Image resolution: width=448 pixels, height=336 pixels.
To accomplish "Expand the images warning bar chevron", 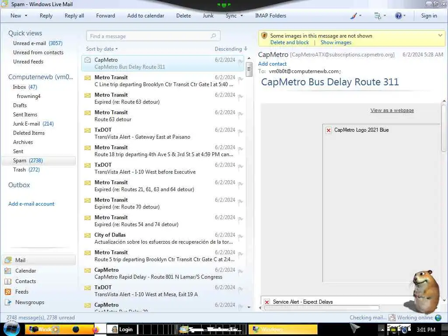I will click(x=440, y=36).
